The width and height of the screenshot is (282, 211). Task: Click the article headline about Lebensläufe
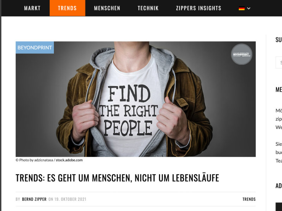click(117, 178)
